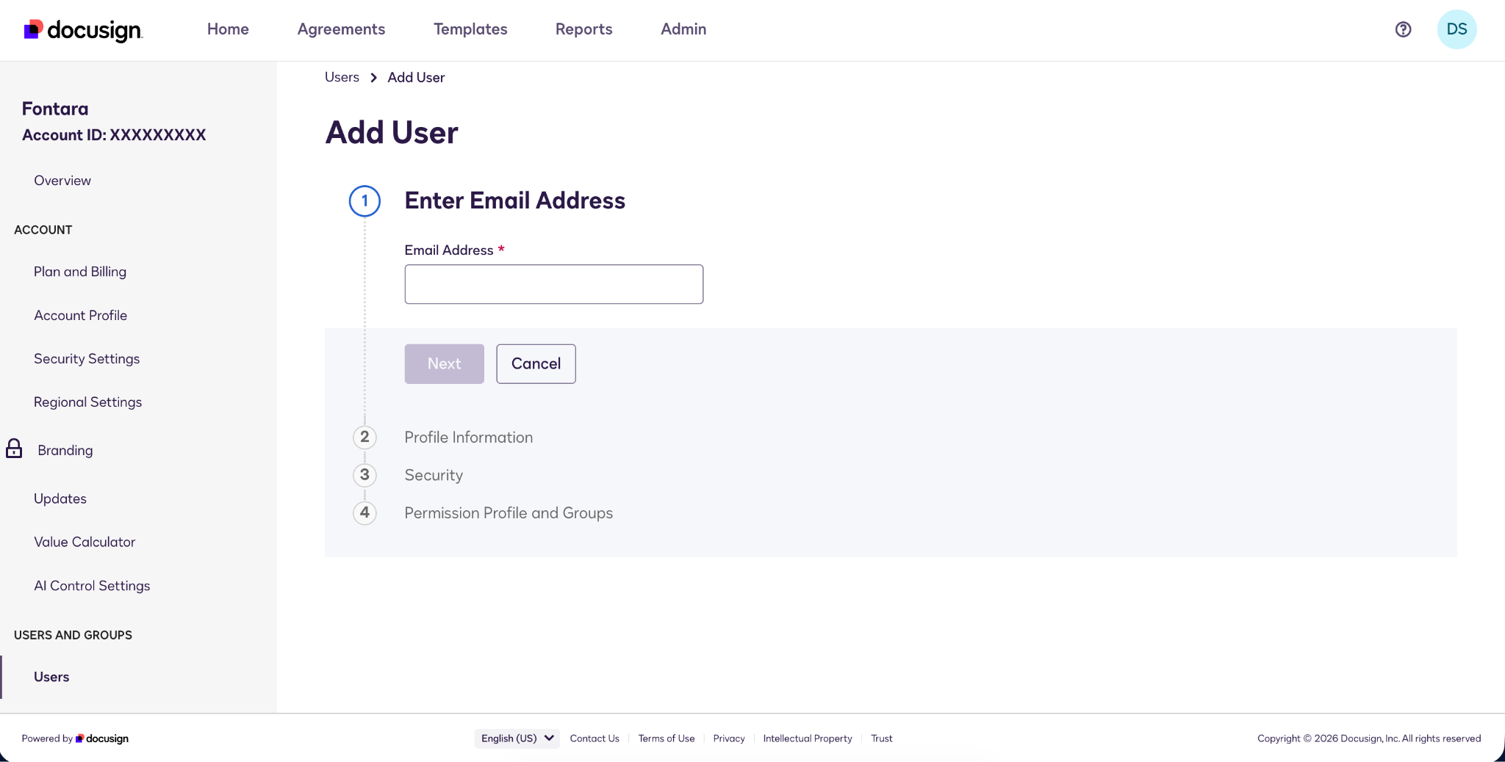Open the Privacy footer link
Screen dimensions: 1505x762
tap(729, 739)
